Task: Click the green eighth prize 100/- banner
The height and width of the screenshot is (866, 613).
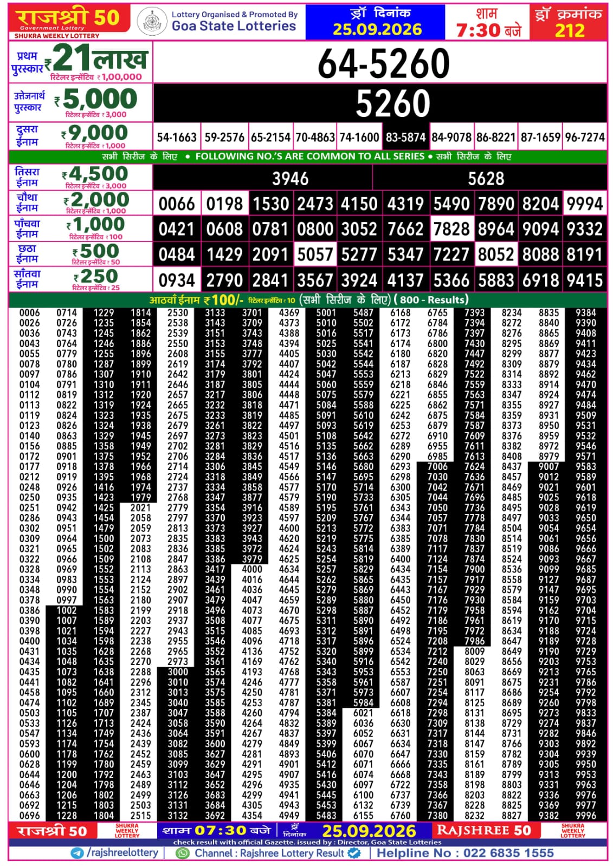Action: (x=308, y=300)
